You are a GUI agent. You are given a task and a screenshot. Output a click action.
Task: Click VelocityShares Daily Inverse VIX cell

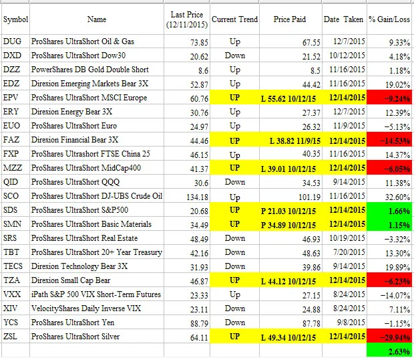[x=97, y=308]
